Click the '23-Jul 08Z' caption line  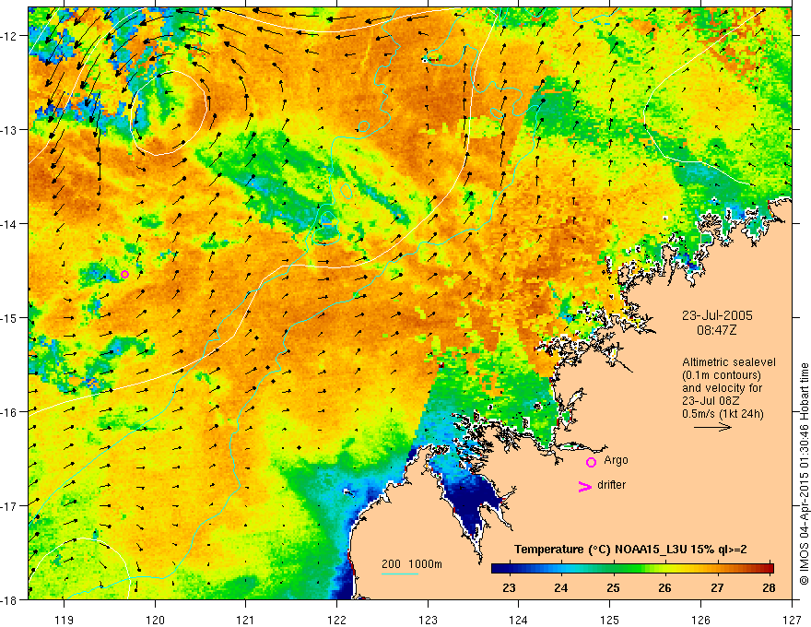pos(711,401)
